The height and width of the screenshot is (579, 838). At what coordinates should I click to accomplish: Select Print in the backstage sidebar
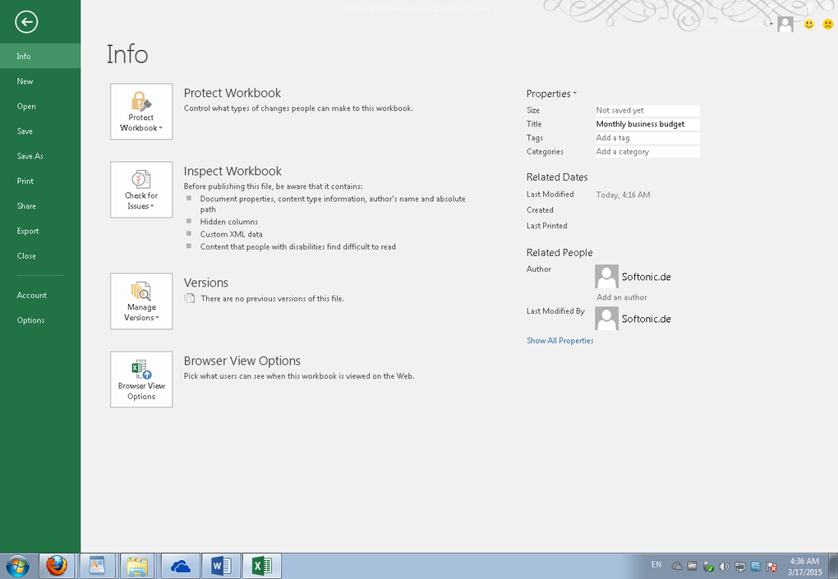coord(40,181)
